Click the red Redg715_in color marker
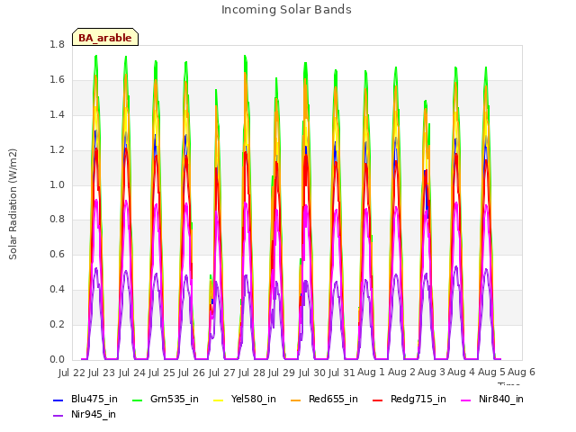576x432 pixels. pyautogui.click(x=378, y=400)
